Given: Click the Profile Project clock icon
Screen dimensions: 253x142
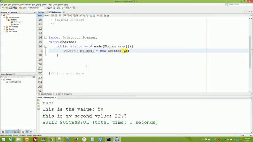Looking at the screenshot, I should pyautogui.click(x=73, y=8).
